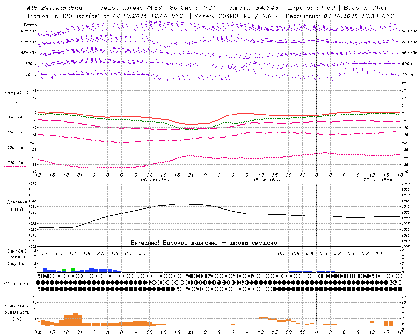
Task: Click the '07 октября' date label
Action: [378, 180]
